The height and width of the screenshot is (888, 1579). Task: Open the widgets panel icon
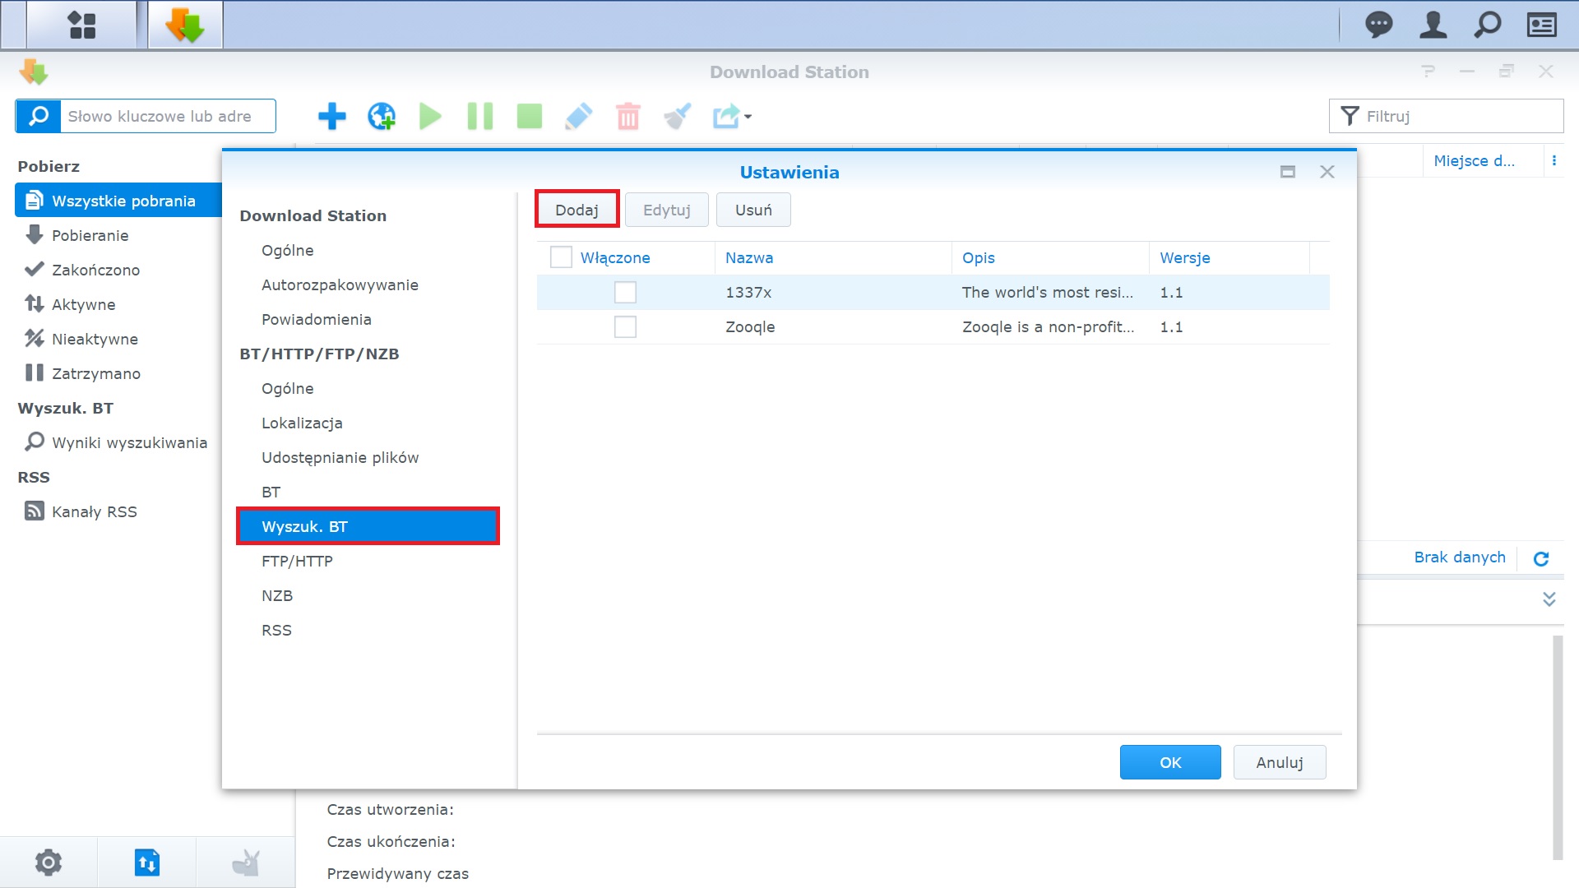click(x=1542, y=25)
